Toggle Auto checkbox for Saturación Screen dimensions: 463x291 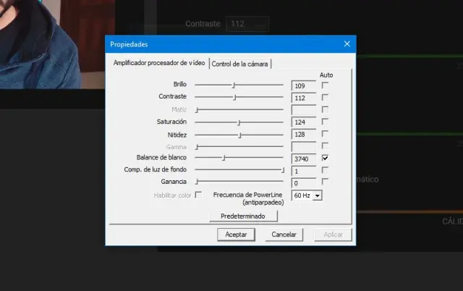(x=326, y=122)
